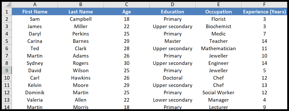This screenshot has width=289, height=111.
Task: Select column E header
Action: [x=218, y=5]
